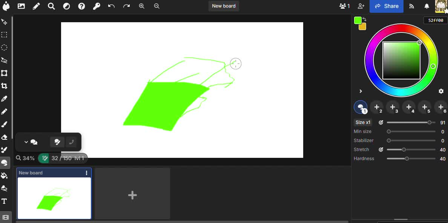Open the Size x1 multiplier selector
The height and width of the screenshot is (223, 448).
pyautogui.click(x=363, y=122)
